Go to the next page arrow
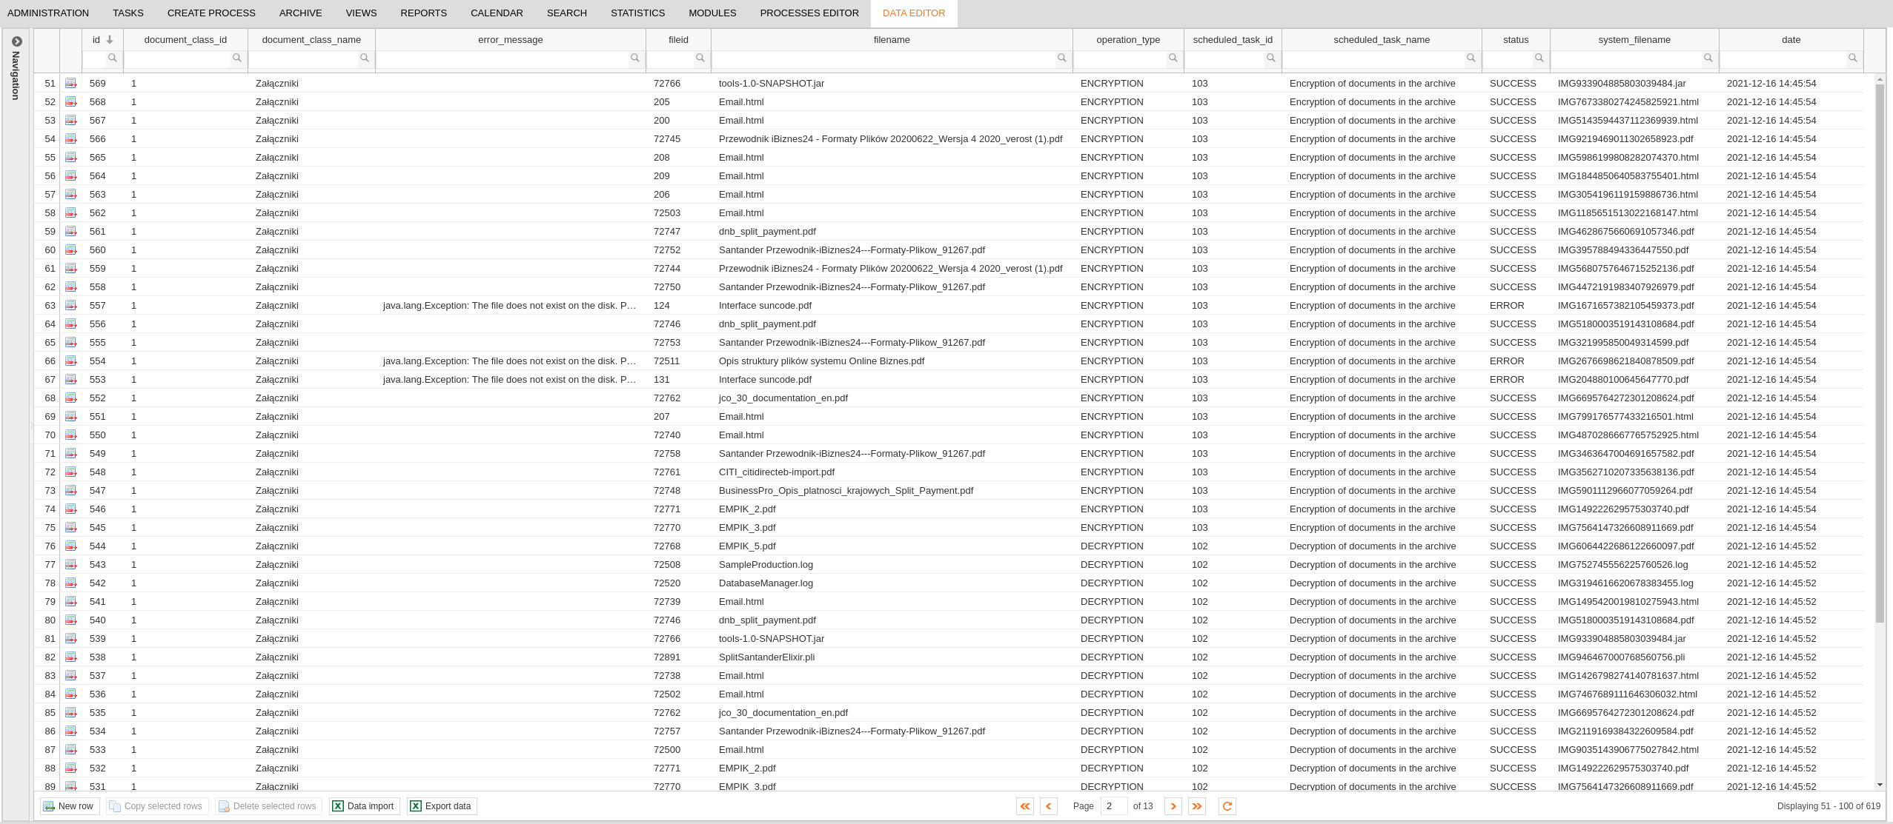The height and width of the screenshot is (824, 1893). pos(1173,806)
